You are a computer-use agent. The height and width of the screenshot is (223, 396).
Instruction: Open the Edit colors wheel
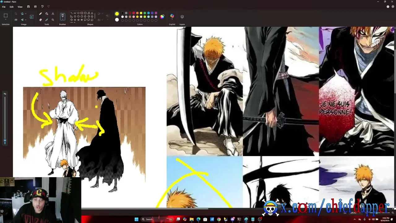pyautogui.click(x=162, y=17)
